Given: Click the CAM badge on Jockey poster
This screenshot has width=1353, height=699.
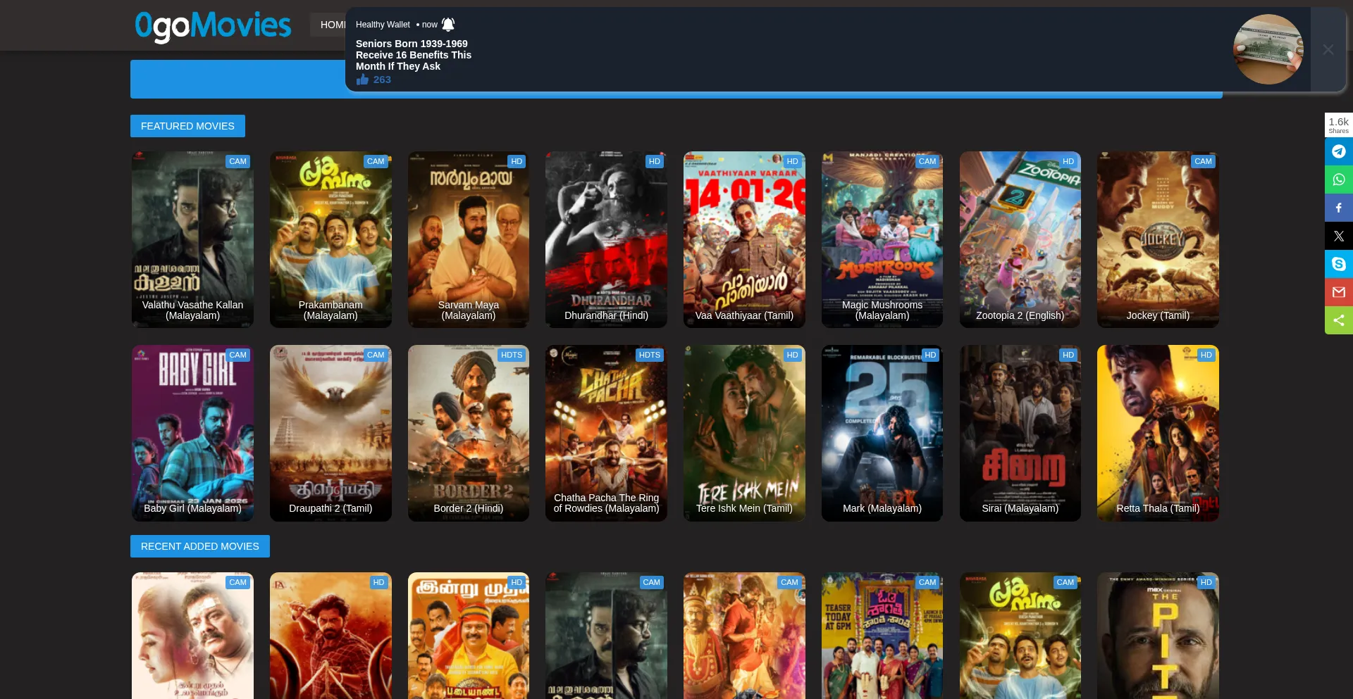Looking at the screenshot, I should [1204, 161].
